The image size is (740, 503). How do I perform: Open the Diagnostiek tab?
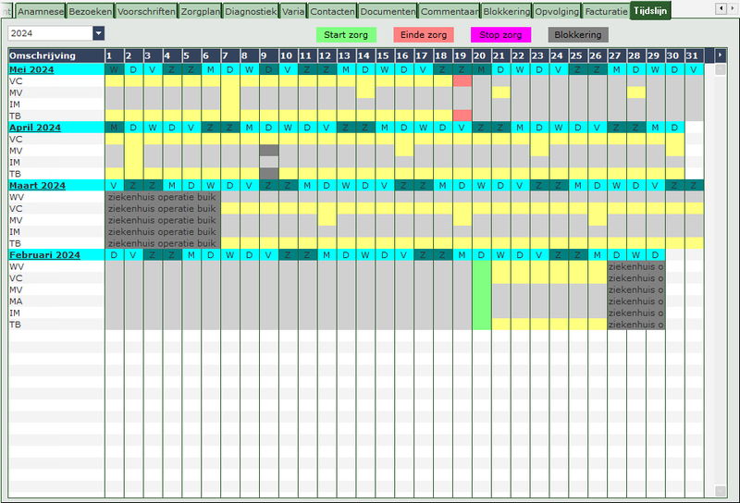pyautogui.click(x=251, y=11)
